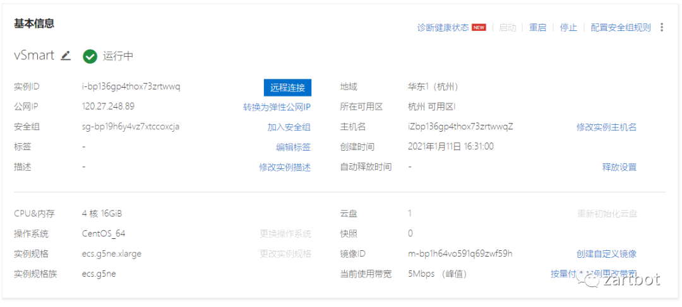Click the greyed 更改实例规格 link
The image size is (682, 307).
285,253
